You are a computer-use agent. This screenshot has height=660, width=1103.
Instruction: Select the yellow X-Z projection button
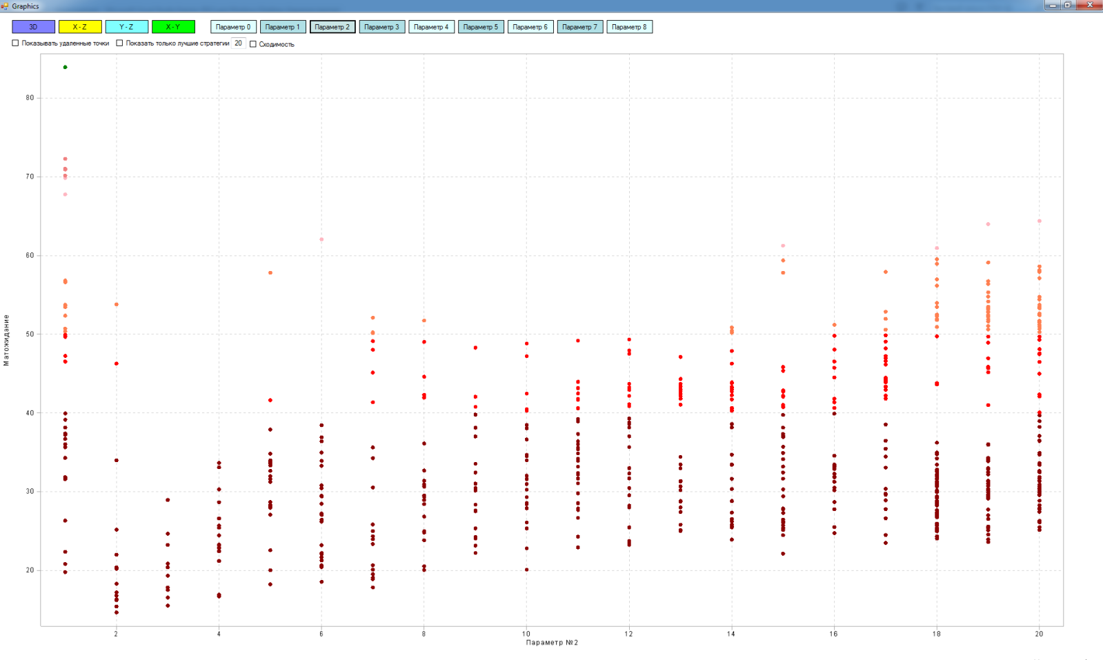(x=80, y=27)
